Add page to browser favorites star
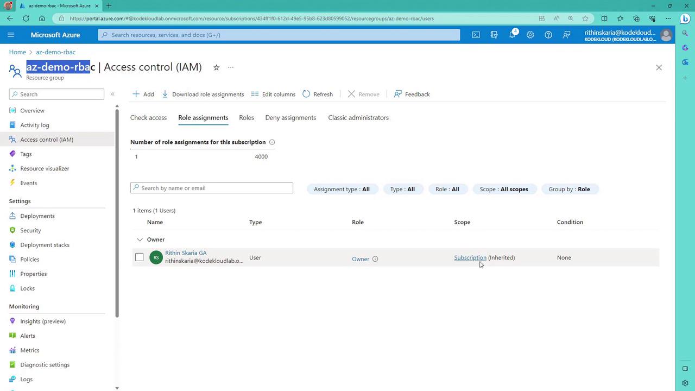 [x=585, y=18]
